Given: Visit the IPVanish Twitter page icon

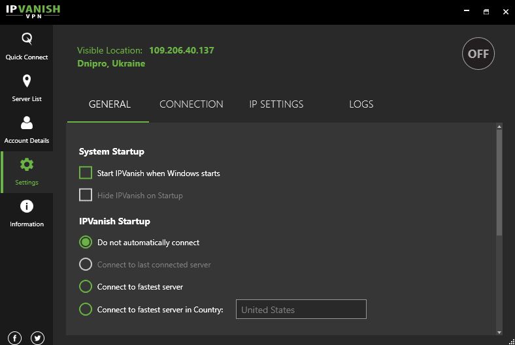Looking at the screenshot, I should [37, 338].
